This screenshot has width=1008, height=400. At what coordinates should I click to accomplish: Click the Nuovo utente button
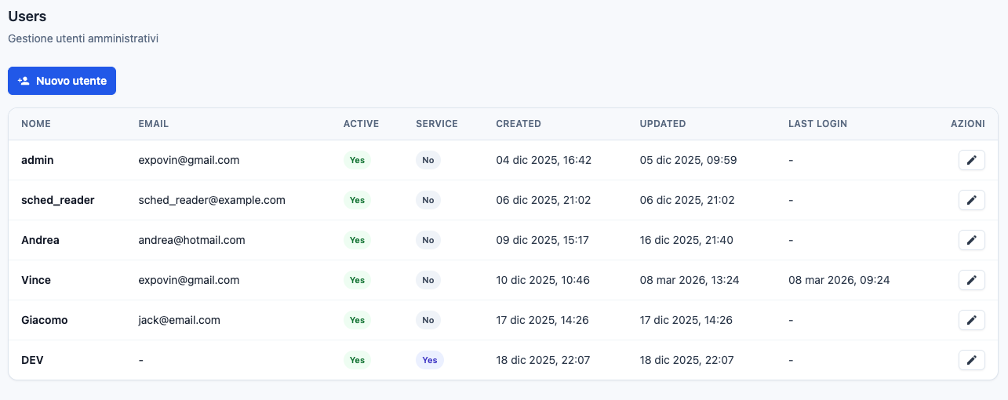pyautogui.click(x=62, y=81)
